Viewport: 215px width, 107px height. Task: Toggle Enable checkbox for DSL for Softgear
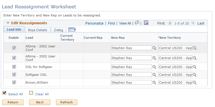pos(14,67)
